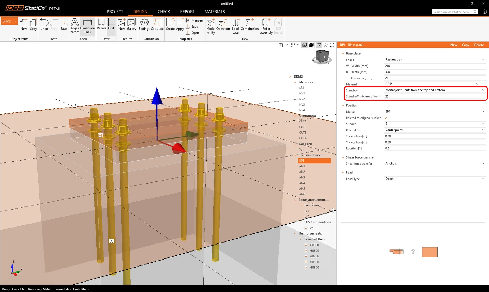Click the zoom to fit icon

(x=332, y=45)
